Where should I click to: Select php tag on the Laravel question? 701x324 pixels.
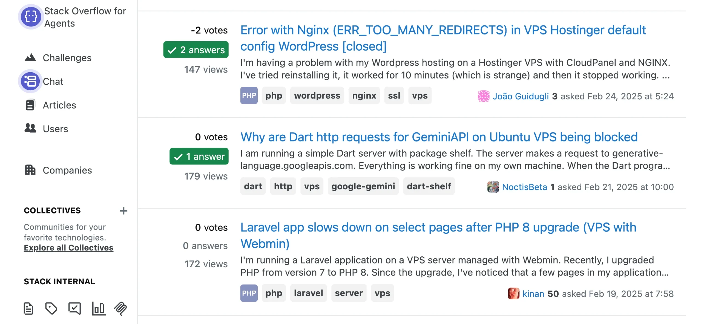pos(274,293)
